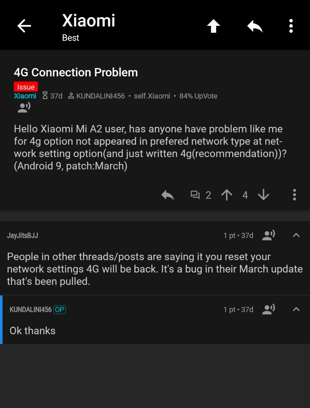Tap the "Ok thanks" comment text
Viewport: 310px width, 408px height.
(x=33, y=331)
